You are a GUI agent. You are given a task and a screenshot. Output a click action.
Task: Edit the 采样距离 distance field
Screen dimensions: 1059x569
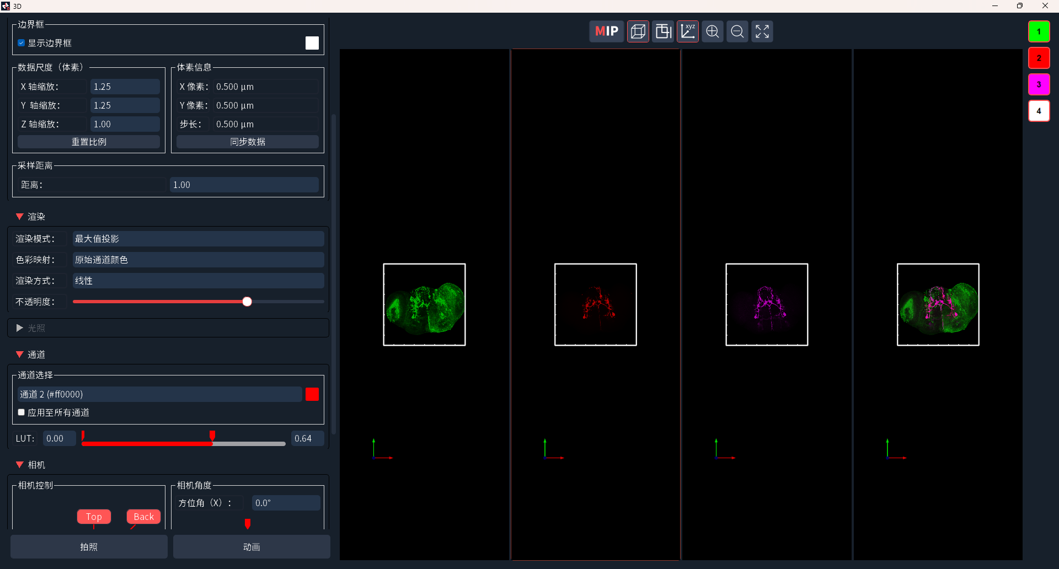pos(244,185)
